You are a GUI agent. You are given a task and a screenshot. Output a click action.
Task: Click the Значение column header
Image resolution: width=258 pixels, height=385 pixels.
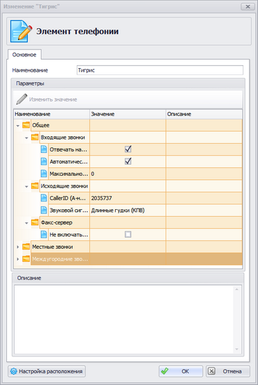coord(128,114)
